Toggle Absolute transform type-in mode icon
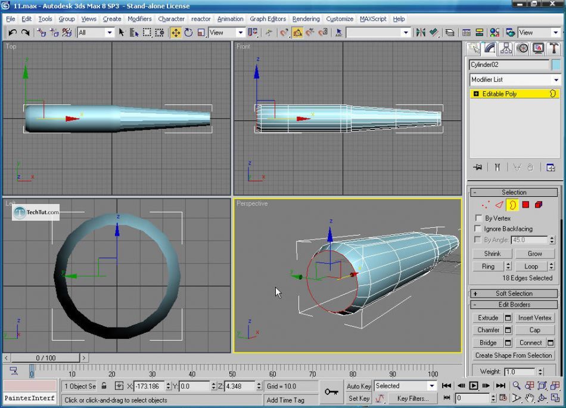The image size is (566, 408). (119, 386)
